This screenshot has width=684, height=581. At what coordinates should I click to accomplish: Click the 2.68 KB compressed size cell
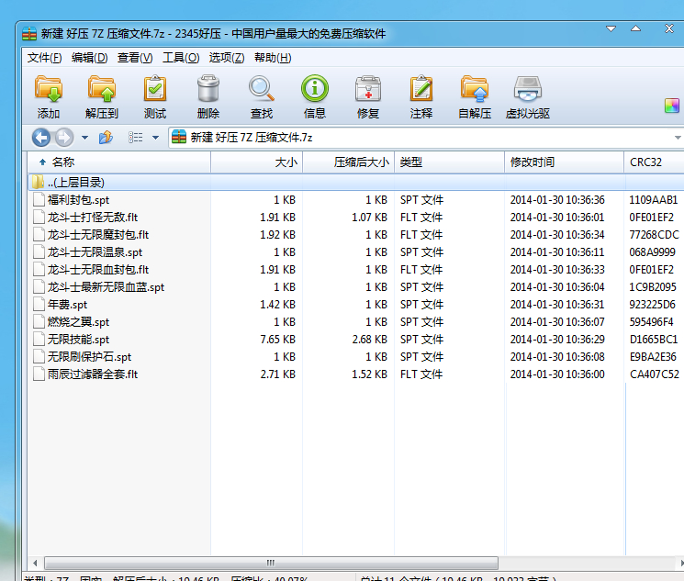(x=369, y=340)
